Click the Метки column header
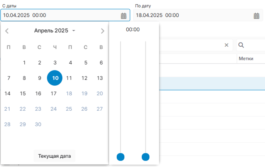 (x=246, y=59)
